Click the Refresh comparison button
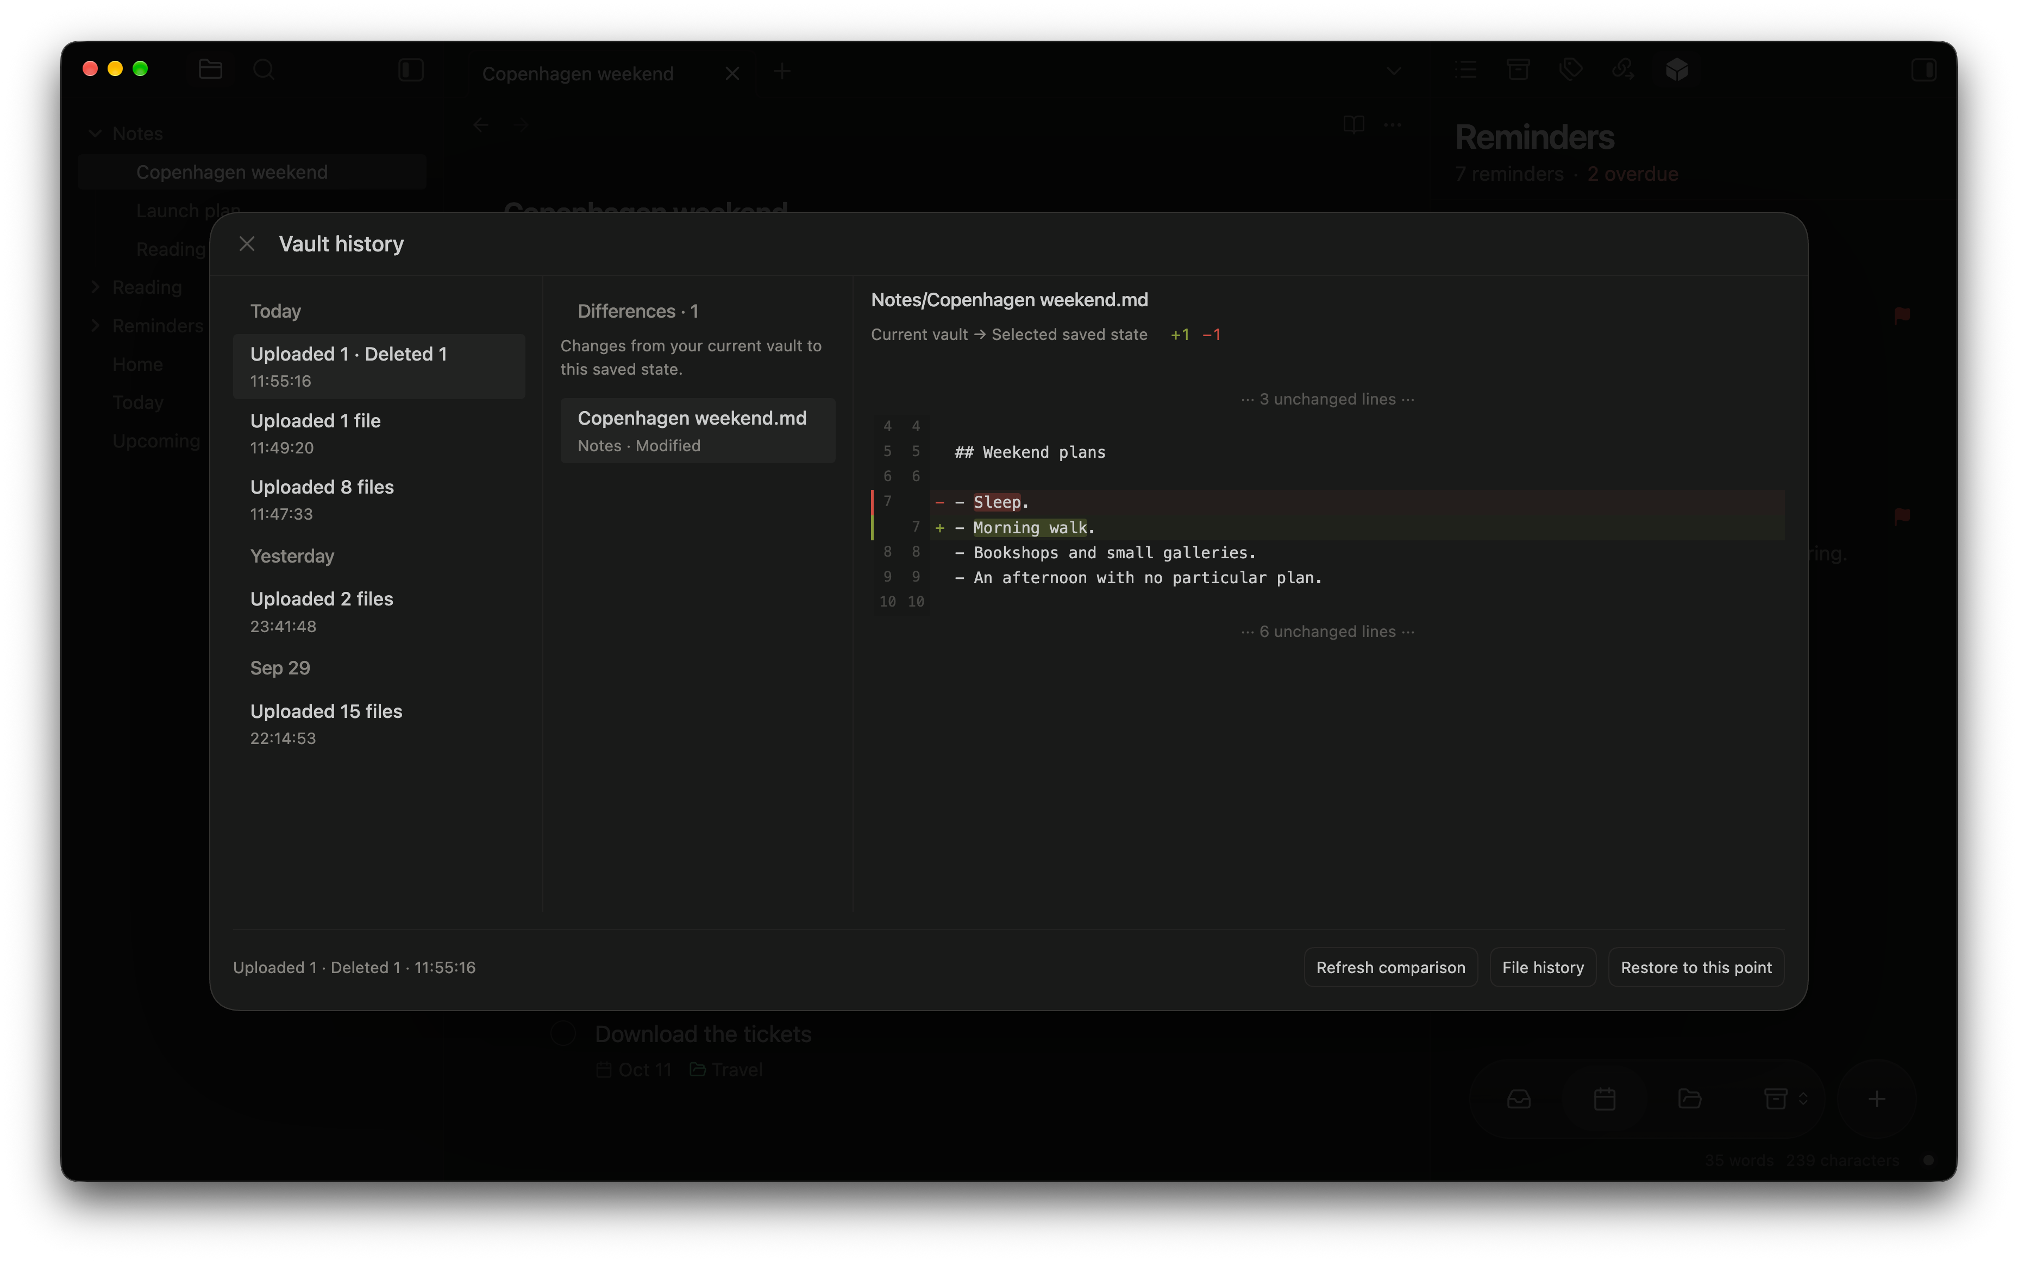Viewport: 2018px width, 1262px height. 1390,967
